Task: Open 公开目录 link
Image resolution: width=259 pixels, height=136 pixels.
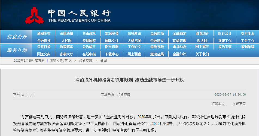Action: pyautogui.click(x=44, y=47)
